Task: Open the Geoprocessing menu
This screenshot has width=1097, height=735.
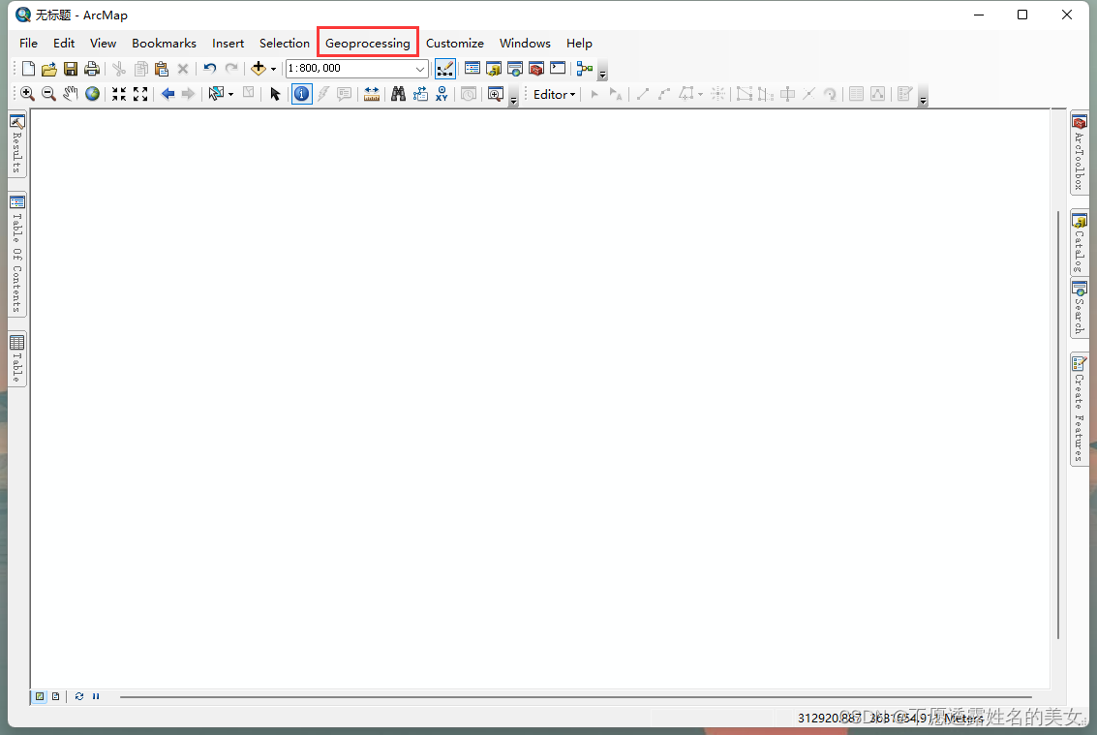Action: pyautogui.click(x=367, y=43)
